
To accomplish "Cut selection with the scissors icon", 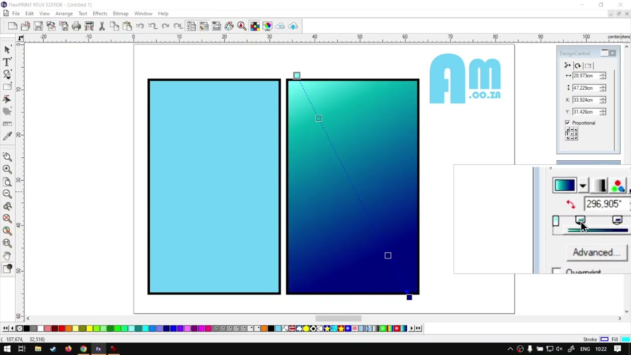I will tap(102, 26).
